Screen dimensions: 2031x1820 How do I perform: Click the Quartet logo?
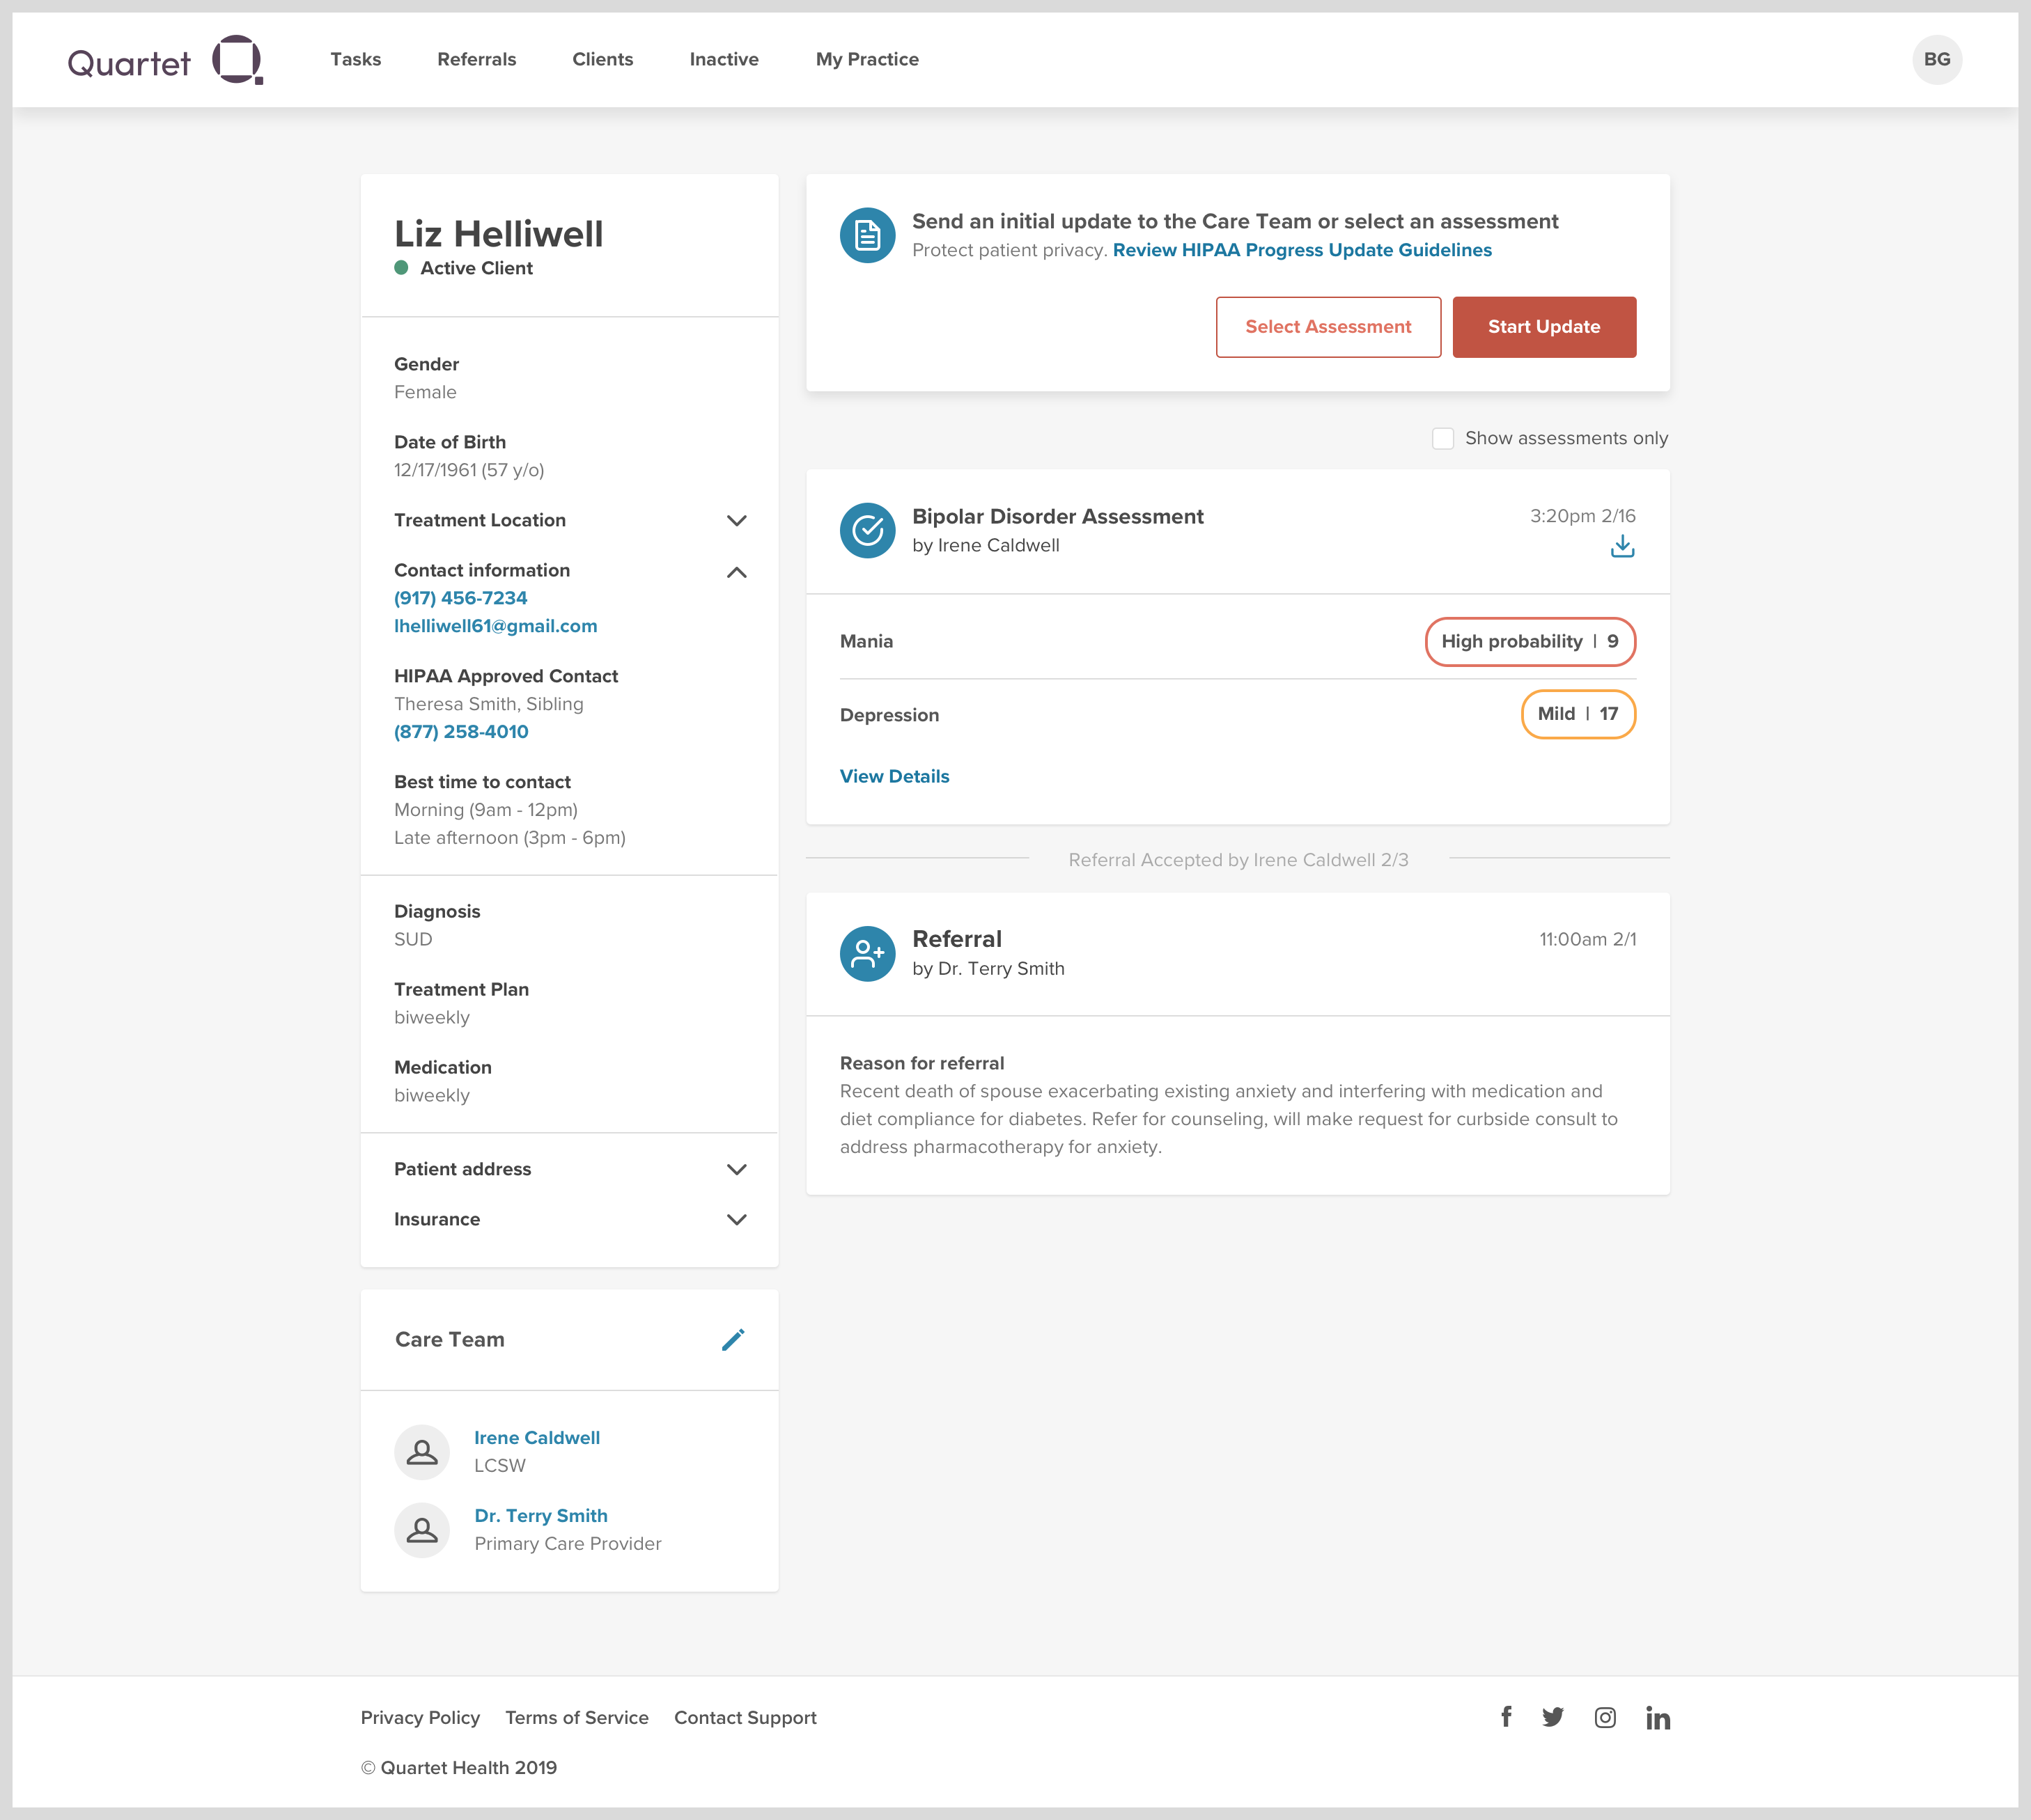point(165,60)
